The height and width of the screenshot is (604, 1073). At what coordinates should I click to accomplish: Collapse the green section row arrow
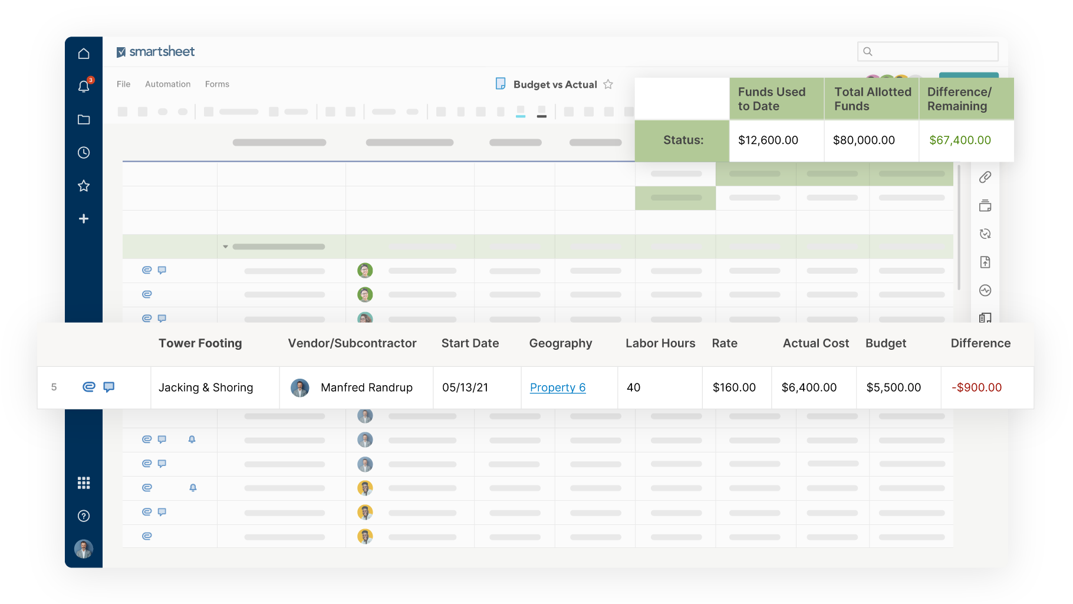[225, 247]
